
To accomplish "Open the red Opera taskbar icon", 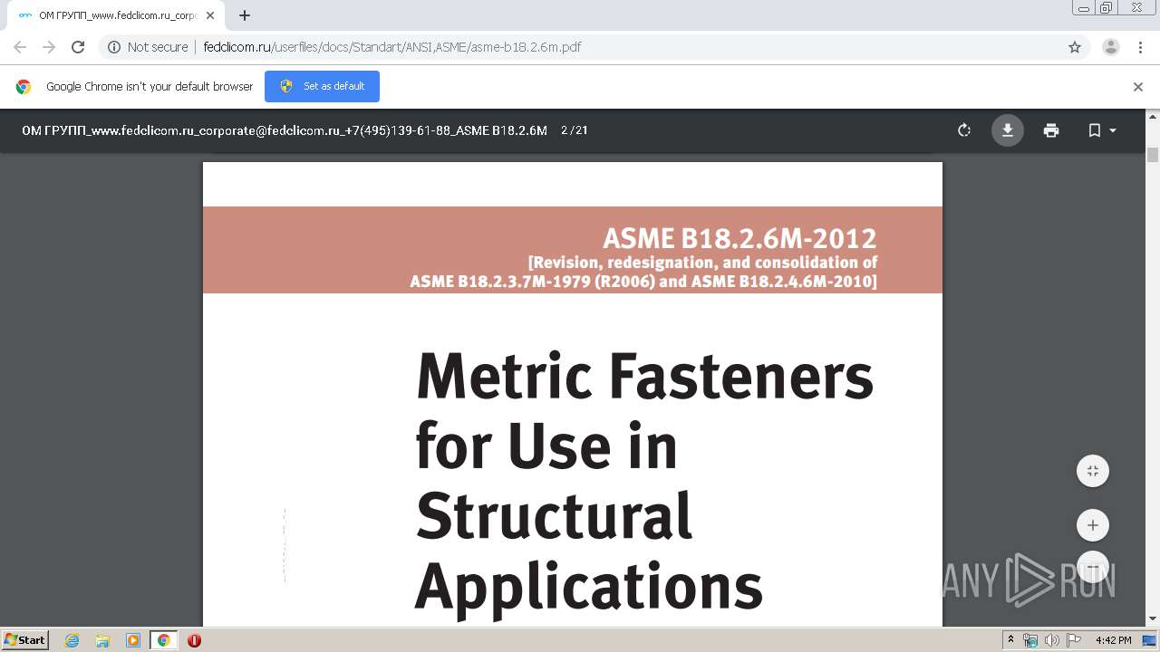I will (194, 640).
